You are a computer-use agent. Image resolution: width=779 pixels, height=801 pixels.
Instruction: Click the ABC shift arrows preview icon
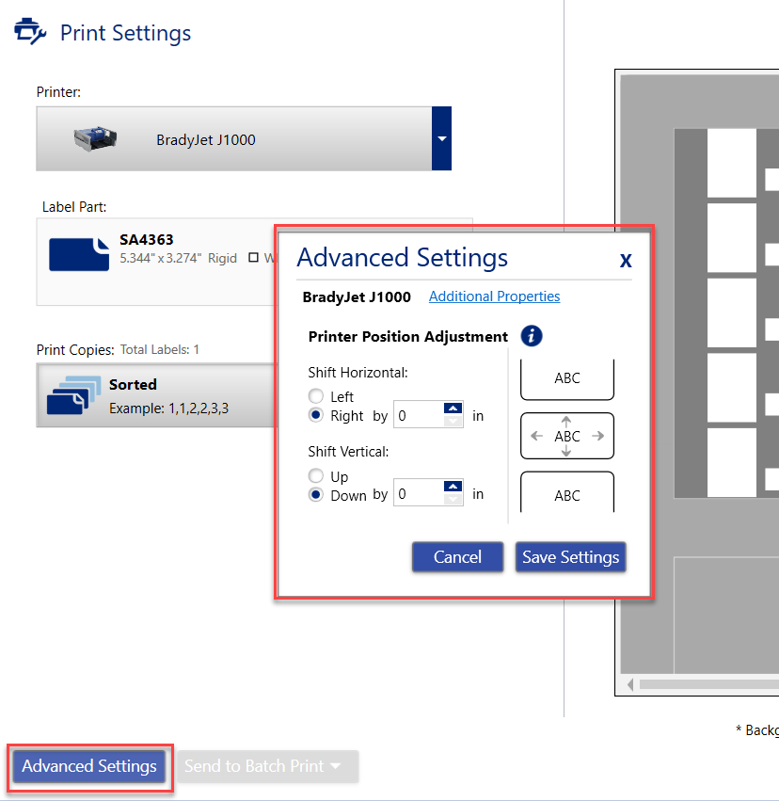click(567, 436)
